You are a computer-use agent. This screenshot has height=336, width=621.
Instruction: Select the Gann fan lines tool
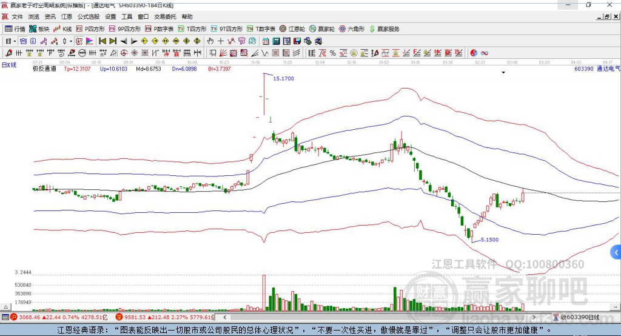(x=223, y=53)
